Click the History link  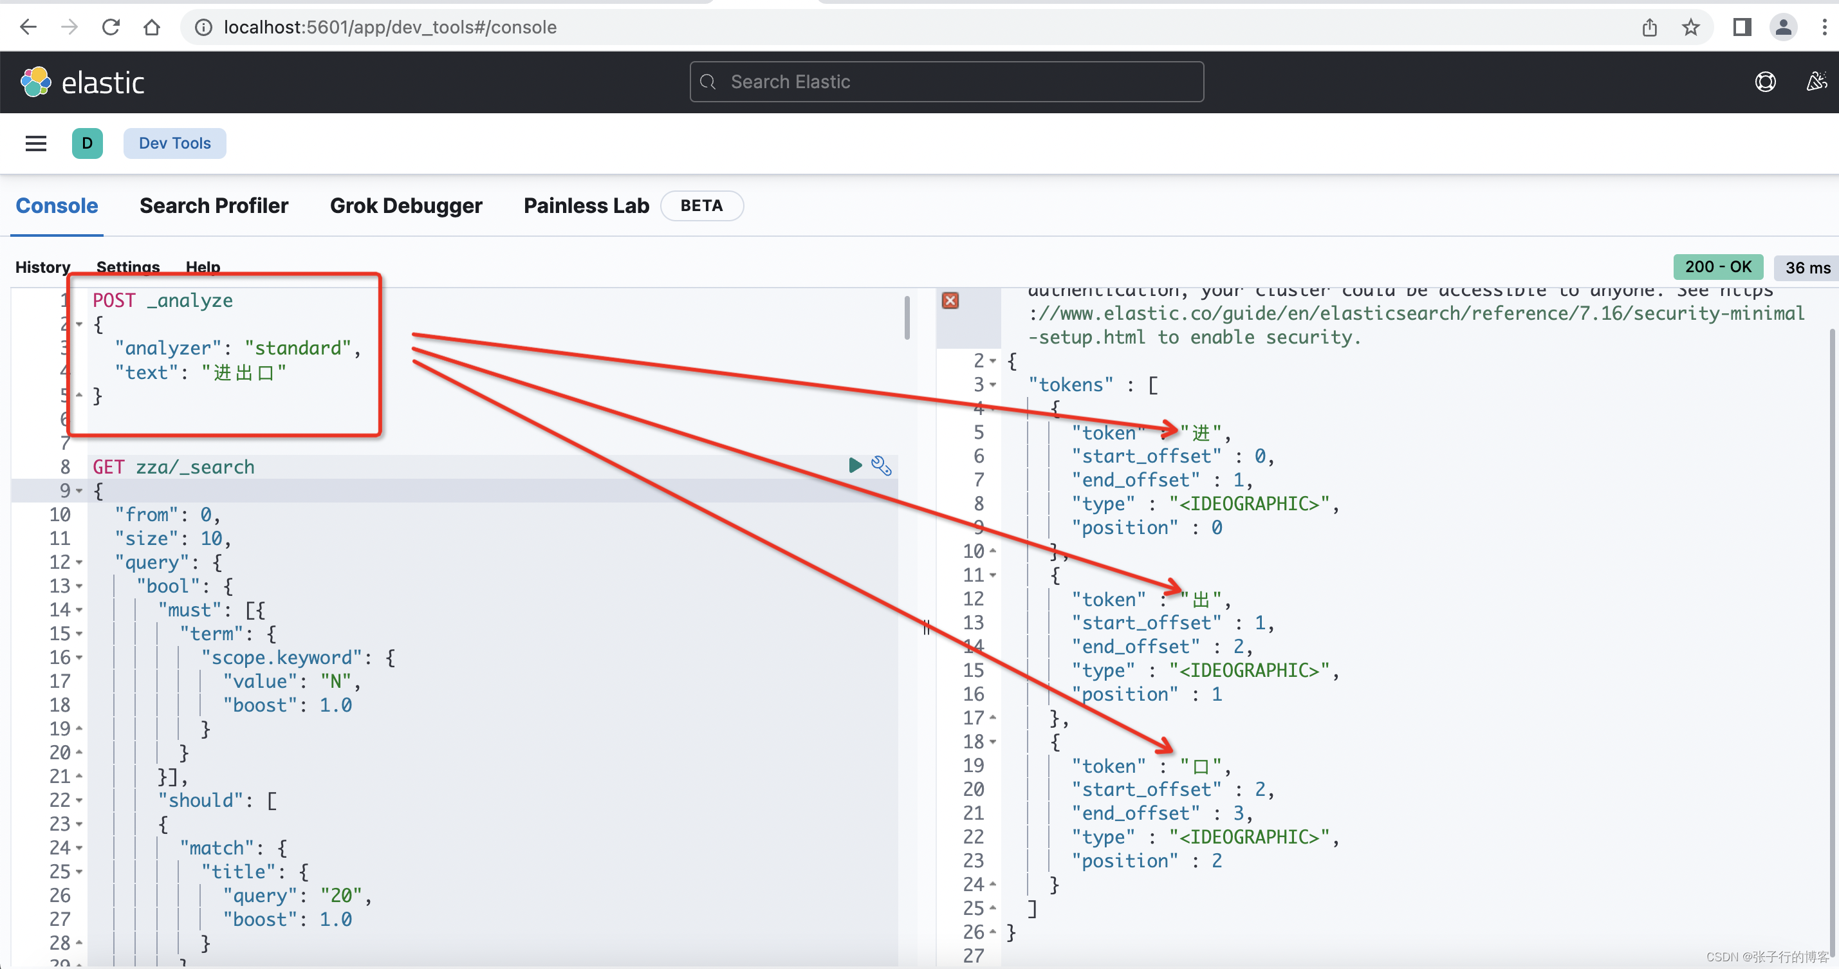[x=43, y=267]
